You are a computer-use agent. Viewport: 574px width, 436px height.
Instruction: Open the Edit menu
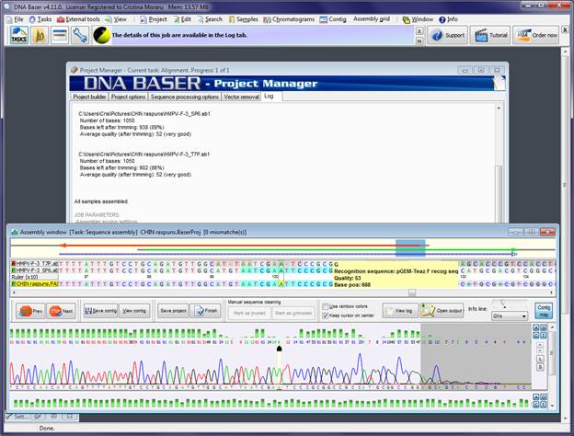coord(182,19)
